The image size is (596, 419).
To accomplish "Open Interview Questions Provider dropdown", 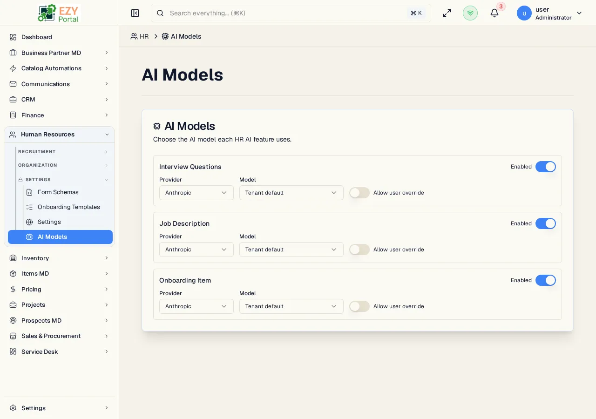I will click(x=196, y=193).
